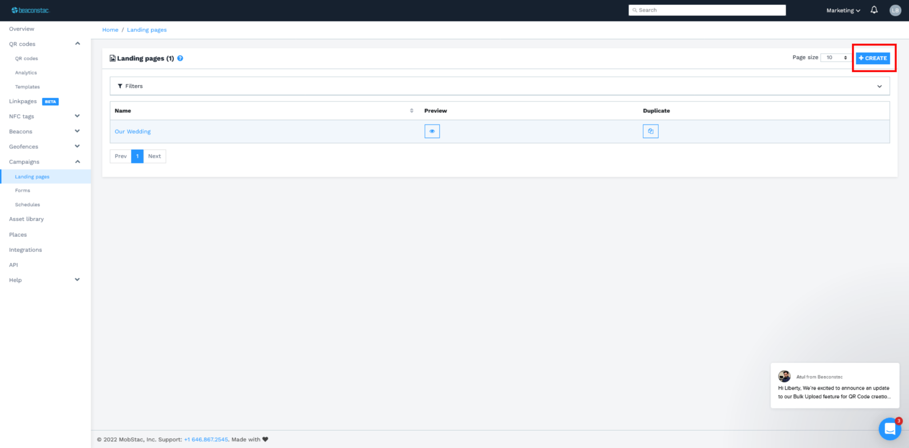
Task: Open the Asset library menu item
Action: 26,219
